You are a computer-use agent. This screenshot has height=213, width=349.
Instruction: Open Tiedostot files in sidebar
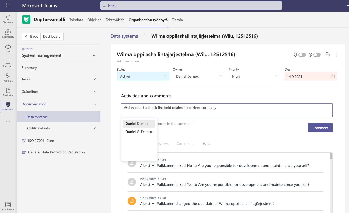8,92
